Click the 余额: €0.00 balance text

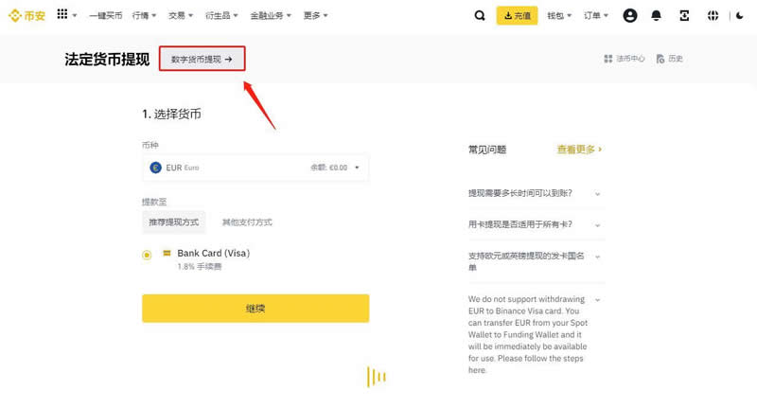(x=328, y=168)
